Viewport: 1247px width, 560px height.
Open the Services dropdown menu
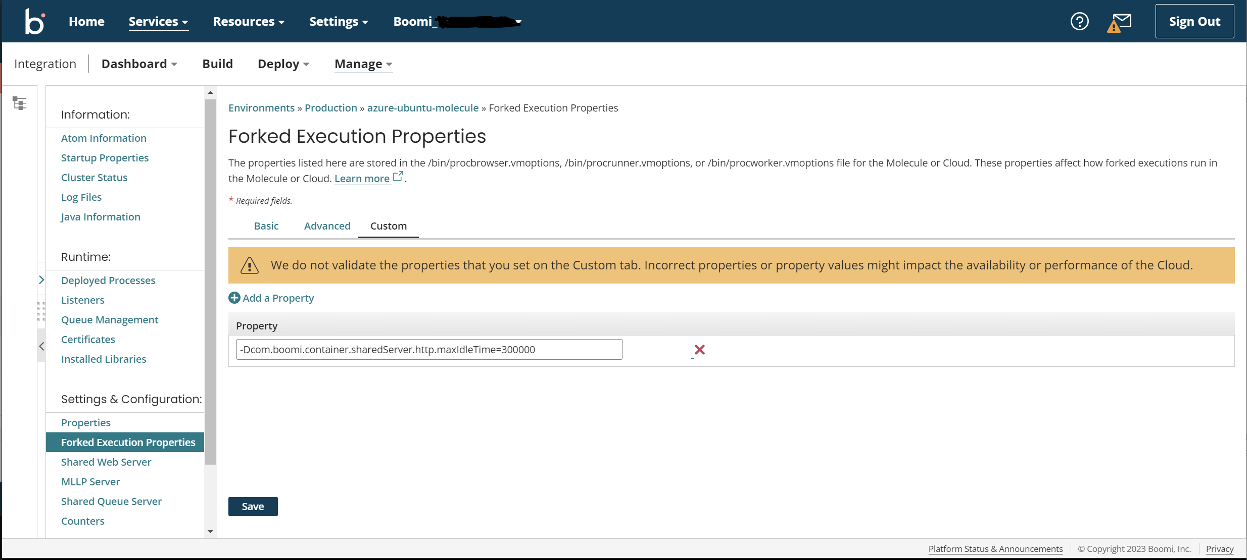click(x=158, y=22)
